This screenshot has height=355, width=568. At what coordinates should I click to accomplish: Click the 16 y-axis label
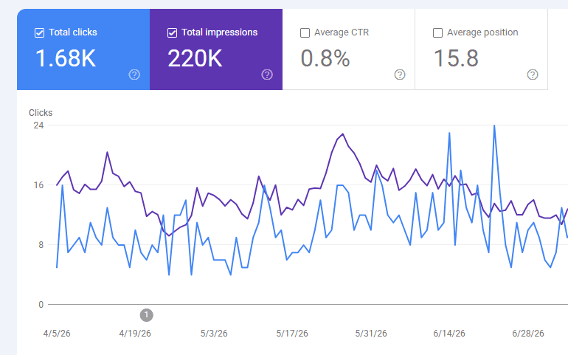[38, 185]
